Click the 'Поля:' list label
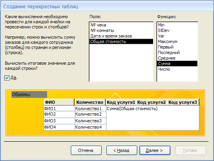This screenshot has width=214, height=161. click(95, 17)
